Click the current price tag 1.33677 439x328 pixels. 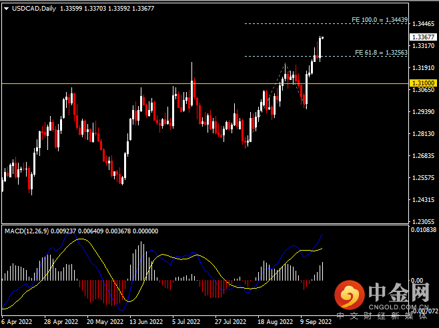pyautogui.click(x=423, y=37)
